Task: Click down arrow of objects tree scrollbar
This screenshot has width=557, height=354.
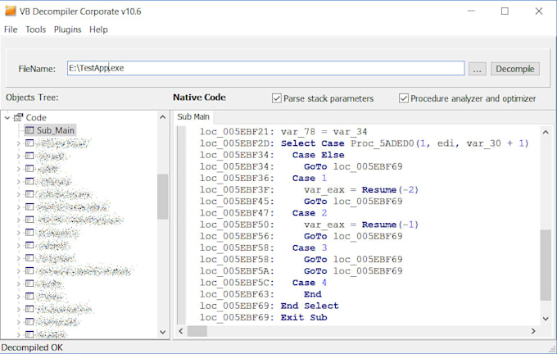Action: click(x=163, y=332)
